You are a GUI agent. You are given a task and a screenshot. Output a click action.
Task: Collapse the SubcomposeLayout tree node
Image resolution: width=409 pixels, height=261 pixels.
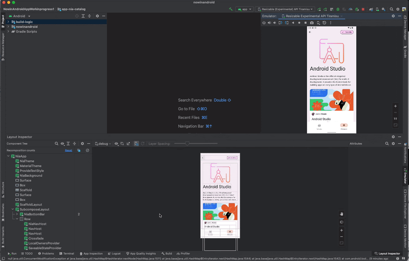(12, 209)
